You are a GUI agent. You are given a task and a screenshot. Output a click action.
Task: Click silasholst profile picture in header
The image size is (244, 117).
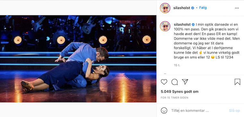click(165, 8)
